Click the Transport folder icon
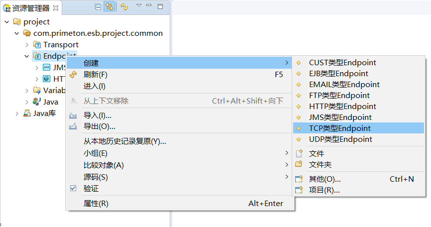 pyautogui.click(x=37, y=45)
